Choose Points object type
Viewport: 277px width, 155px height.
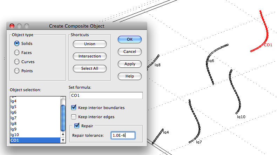pyautogui.click(x=16, y=71)
